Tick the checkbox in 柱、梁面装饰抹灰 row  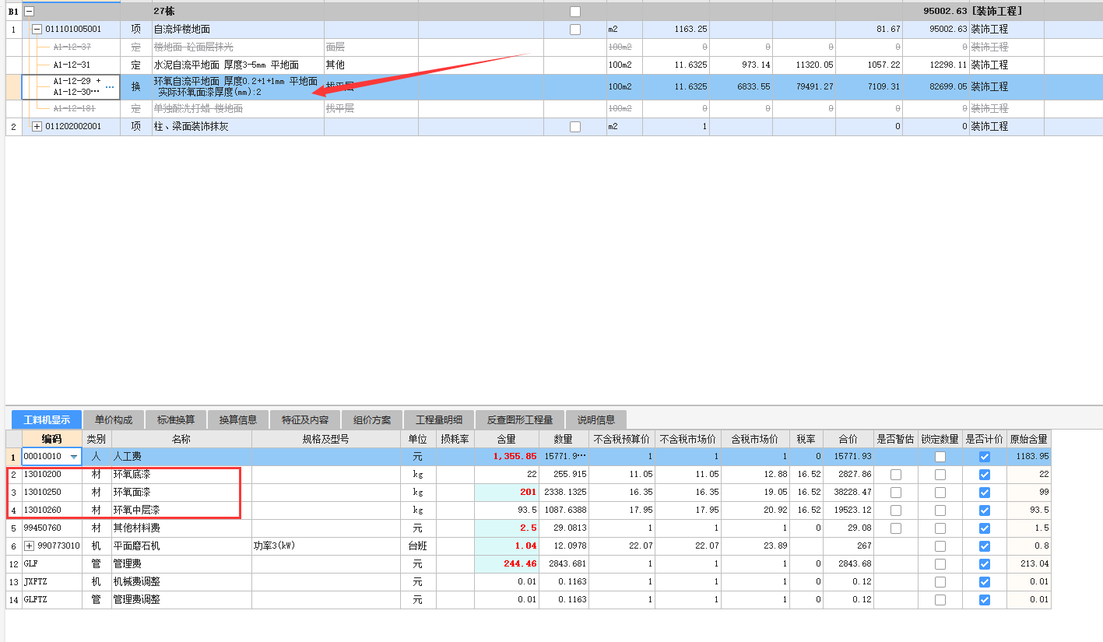coord(575,126)
